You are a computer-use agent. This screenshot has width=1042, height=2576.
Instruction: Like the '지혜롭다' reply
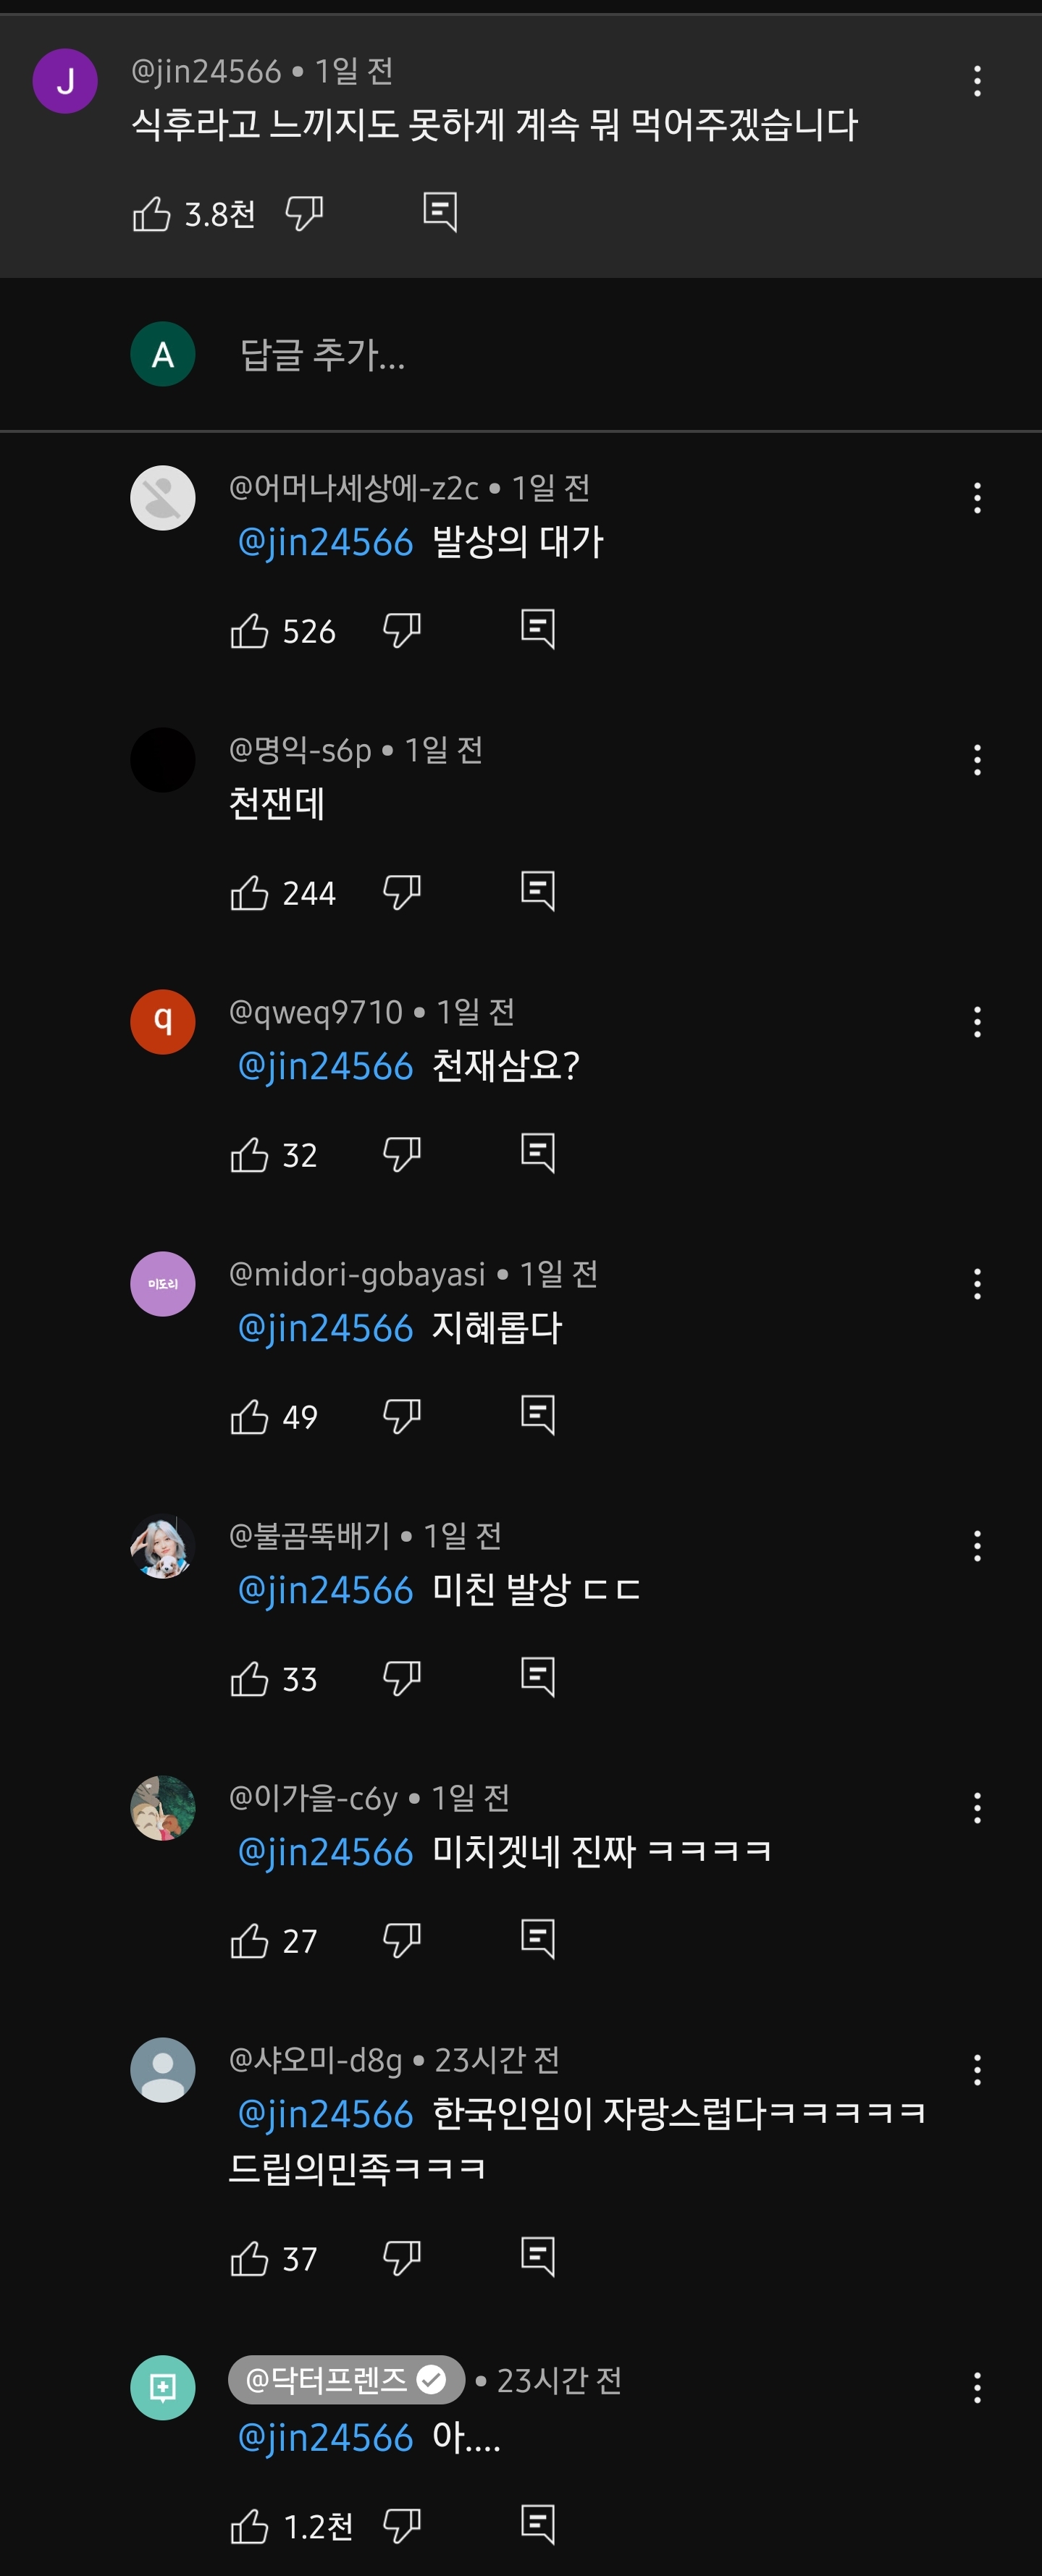coord(249,1416)
